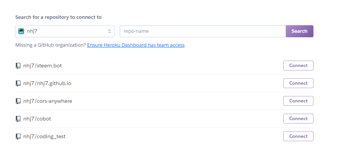Select the nhj7/nhj7.github.io repository name
The width and height of the screenshot is (352, 157).
click(47, 84)
